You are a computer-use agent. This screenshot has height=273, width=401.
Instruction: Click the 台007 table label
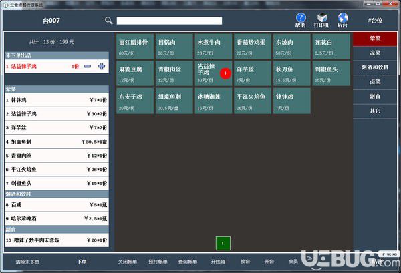(51, 21)
